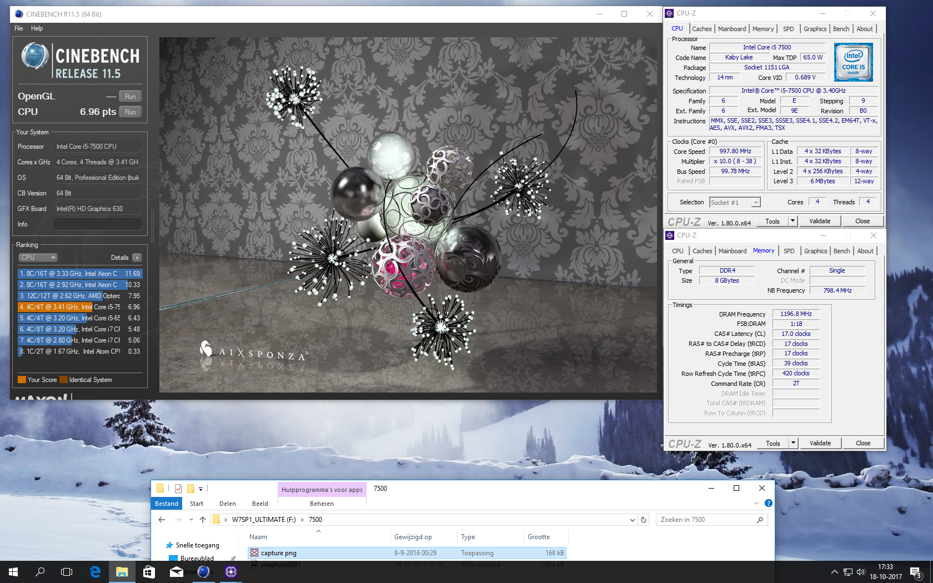Image resolution: width=933 pixels, height=583 pixels.
Task: Click the Info input field in Cinebench
Action: (x=97, y=224)
